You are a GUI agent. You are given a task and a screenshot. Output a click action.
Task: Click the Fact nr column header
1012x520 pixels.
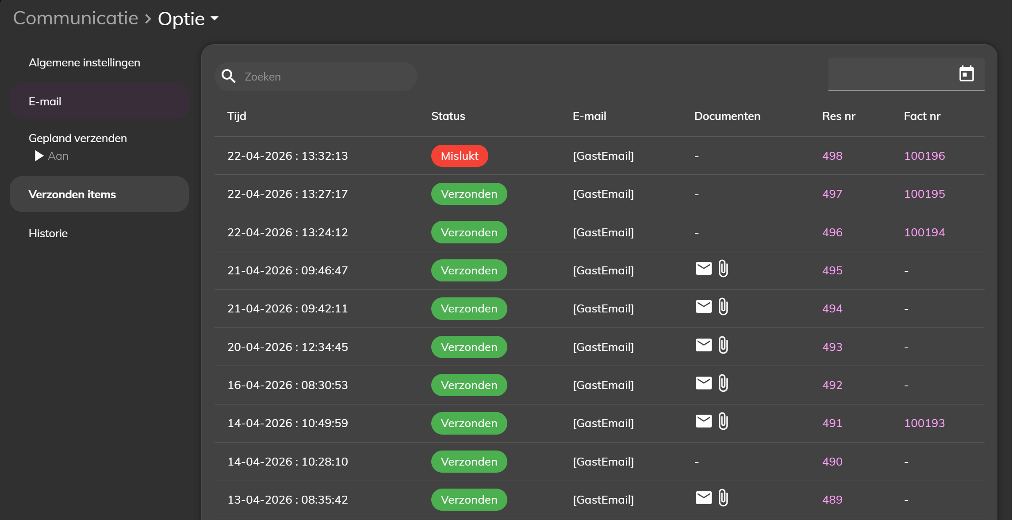coord(922,116)
